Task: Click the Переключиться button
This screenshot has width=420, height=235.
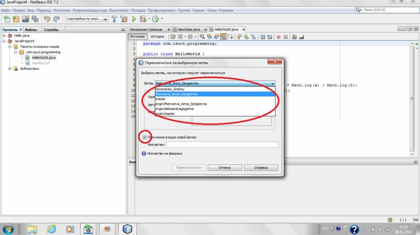Action: (188, 168)
